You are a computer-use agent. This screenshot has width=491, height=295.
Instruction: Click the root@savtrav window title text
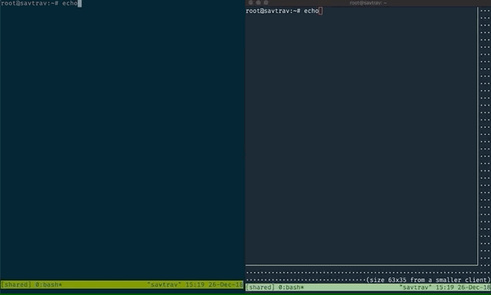tap(368, 3)
